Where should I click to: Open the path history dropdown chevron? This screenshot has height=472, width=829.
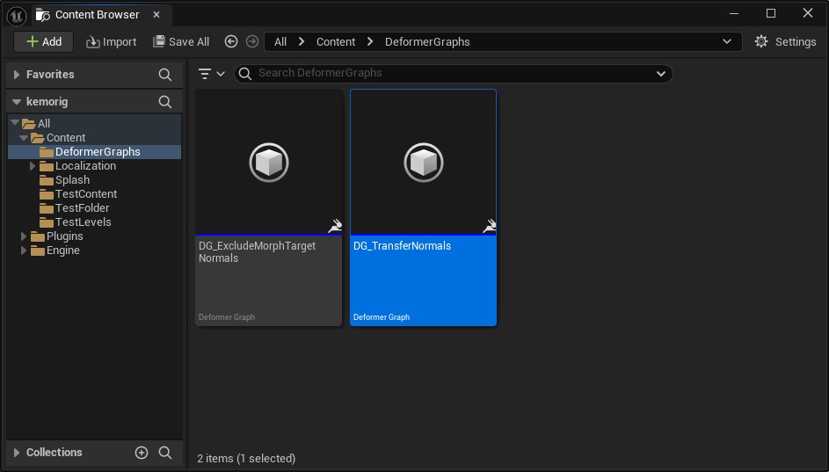pos(726,41)
